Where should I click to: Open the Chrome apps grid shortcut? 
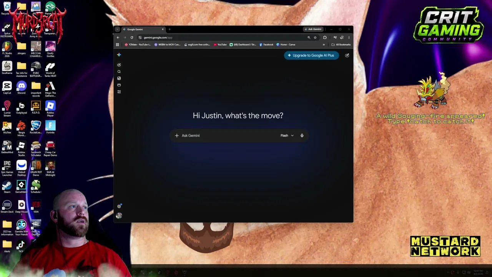(x=118, y=45)
